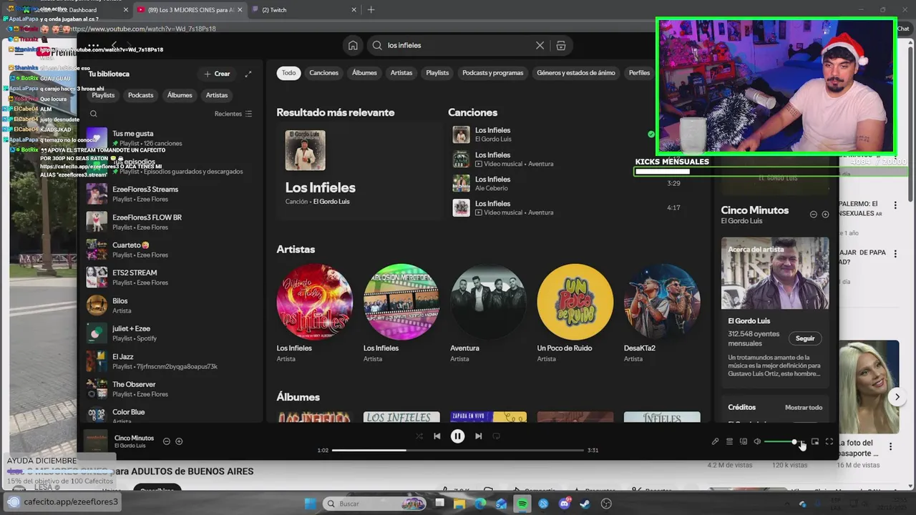Click Seguir to follow El Gordo Luis
Screen dimensions: 916x515
[805, 338]
